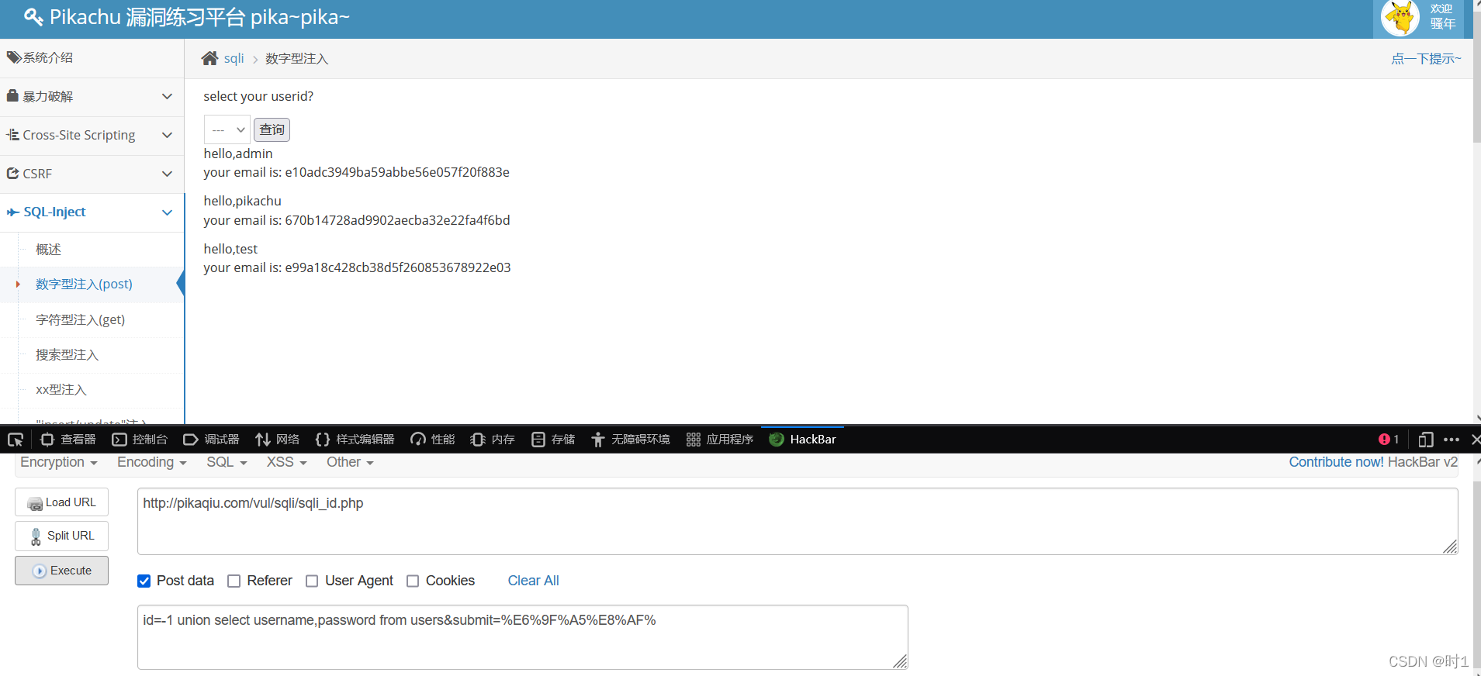Click the Contribute now! link
This screenshot has width=1481, height=676.
pos(1336,462)
